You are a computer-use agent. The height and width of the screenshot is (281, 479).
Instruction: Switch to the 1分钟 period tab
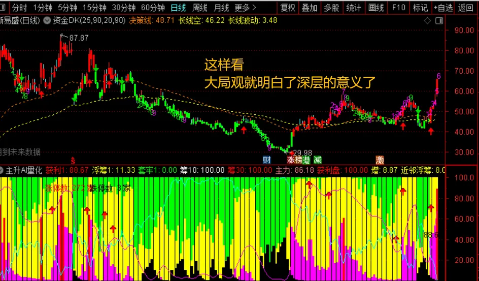tap(43, 8)
